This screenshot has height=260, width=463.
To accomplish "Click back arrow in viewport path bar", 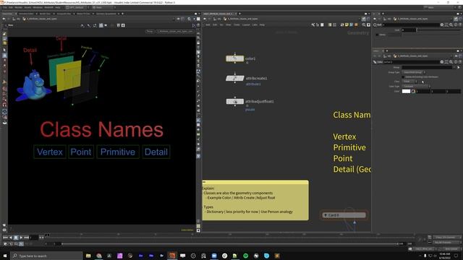I will [x=4, y=19].
